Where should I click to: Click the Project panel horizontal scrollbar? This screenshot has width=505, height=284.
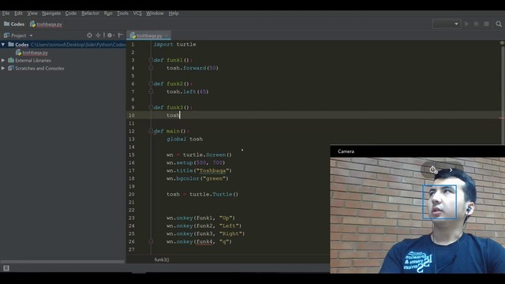[62, 262]
